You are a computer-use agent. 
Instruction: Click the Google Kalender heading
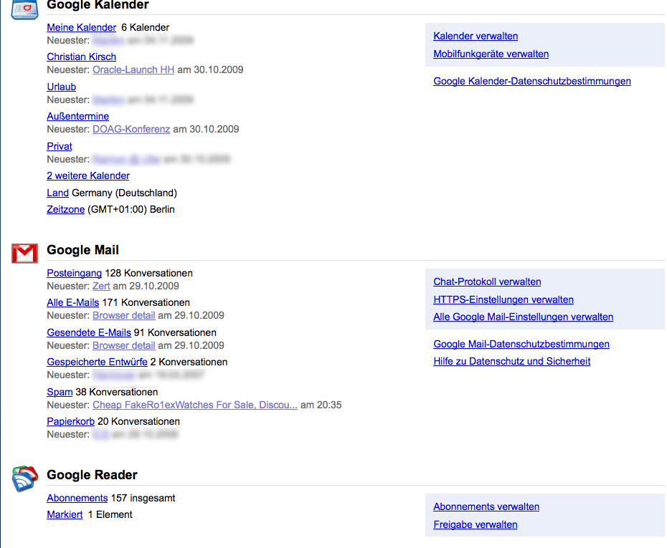[98, 5]
